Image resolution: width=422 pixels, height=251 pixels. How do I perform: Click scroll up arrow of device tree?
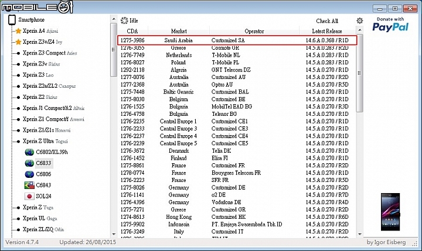point(114,19)
